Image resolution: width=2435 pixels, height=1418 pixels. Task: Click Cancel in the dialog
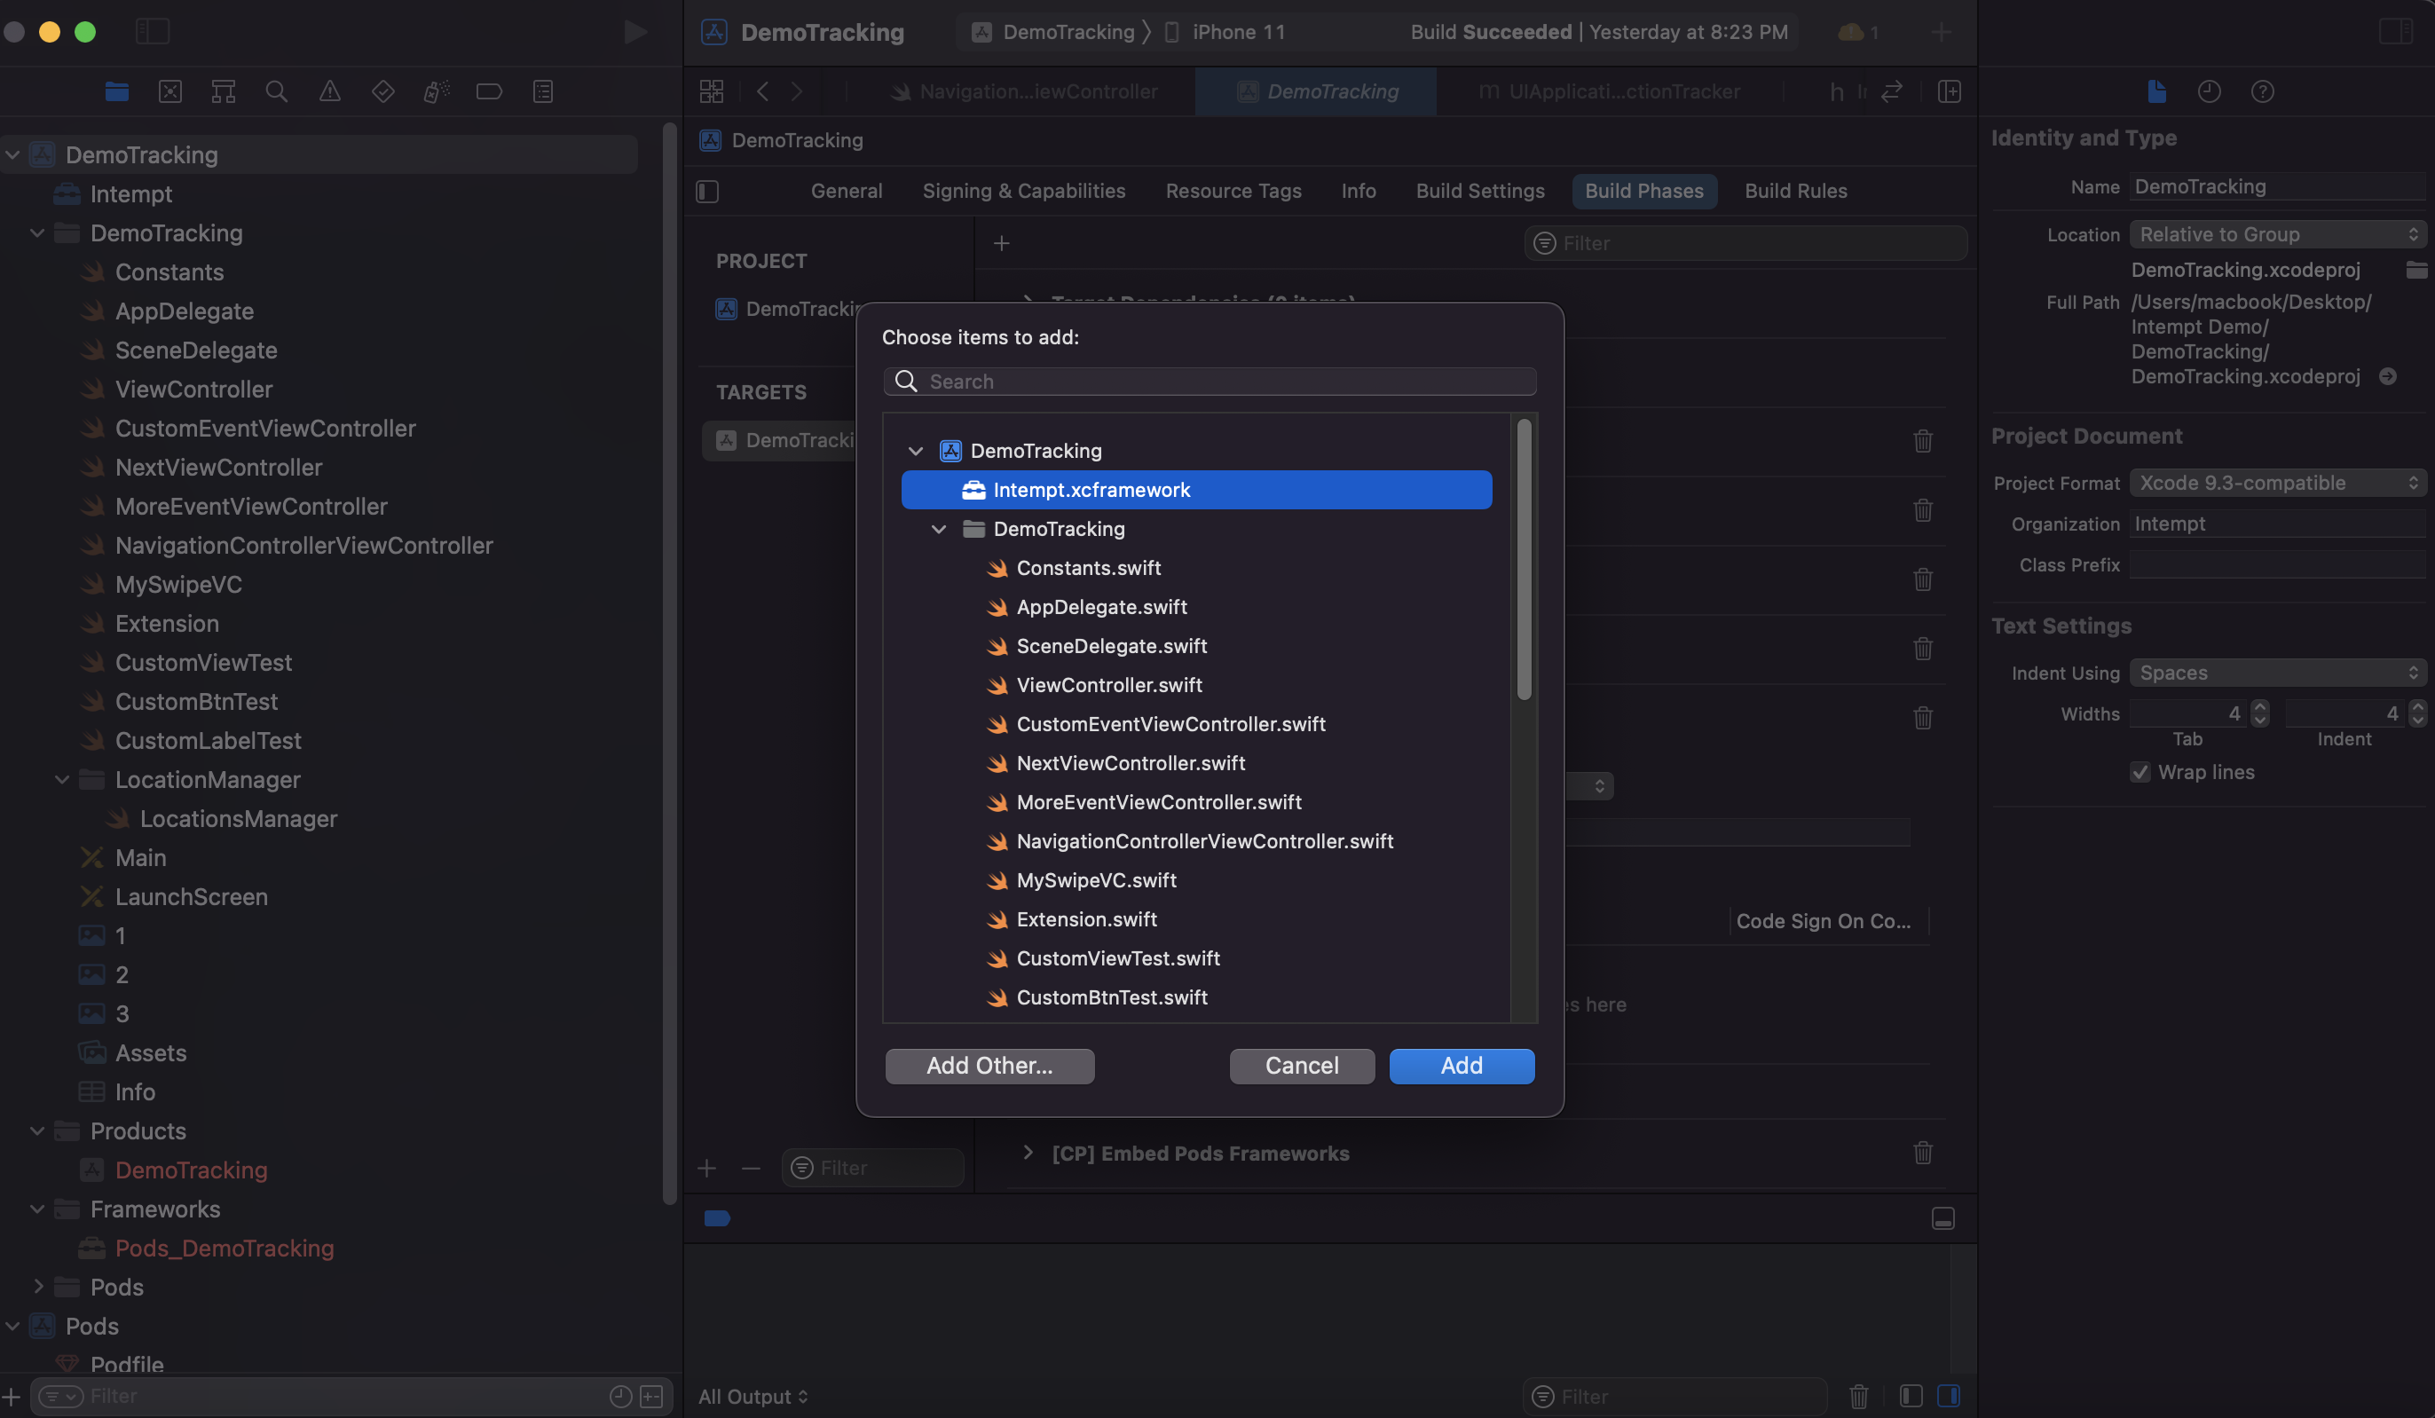coord(1302,1066)
